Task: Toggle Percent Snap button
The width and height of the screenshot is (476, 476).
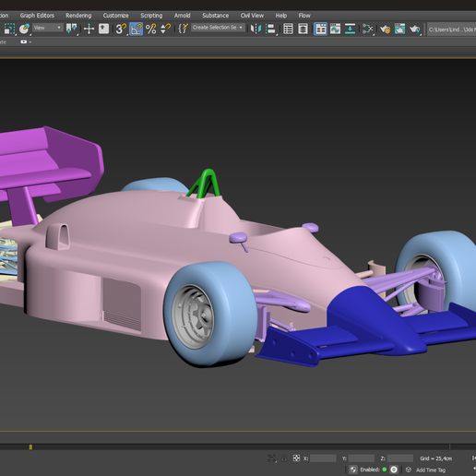Action: [150, 29]
